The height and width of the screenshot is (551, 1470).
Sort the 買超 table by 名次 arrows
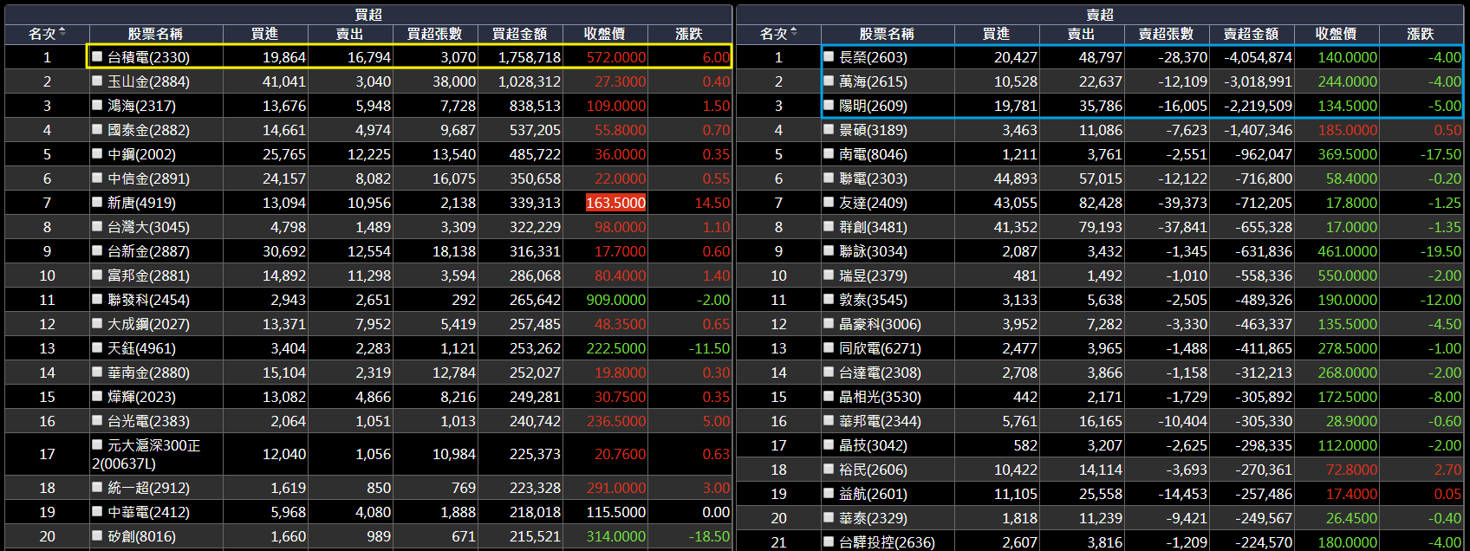click(x=62, y=33)
